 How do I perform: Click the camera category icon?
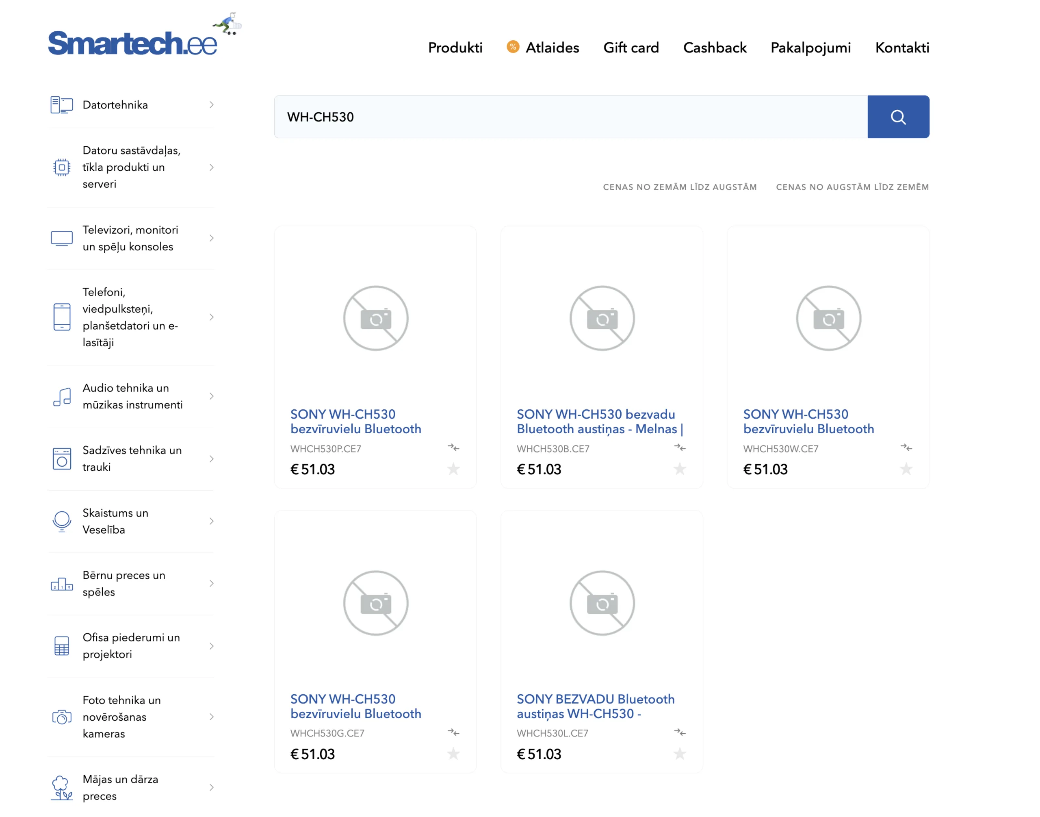(x=62, y=717)
